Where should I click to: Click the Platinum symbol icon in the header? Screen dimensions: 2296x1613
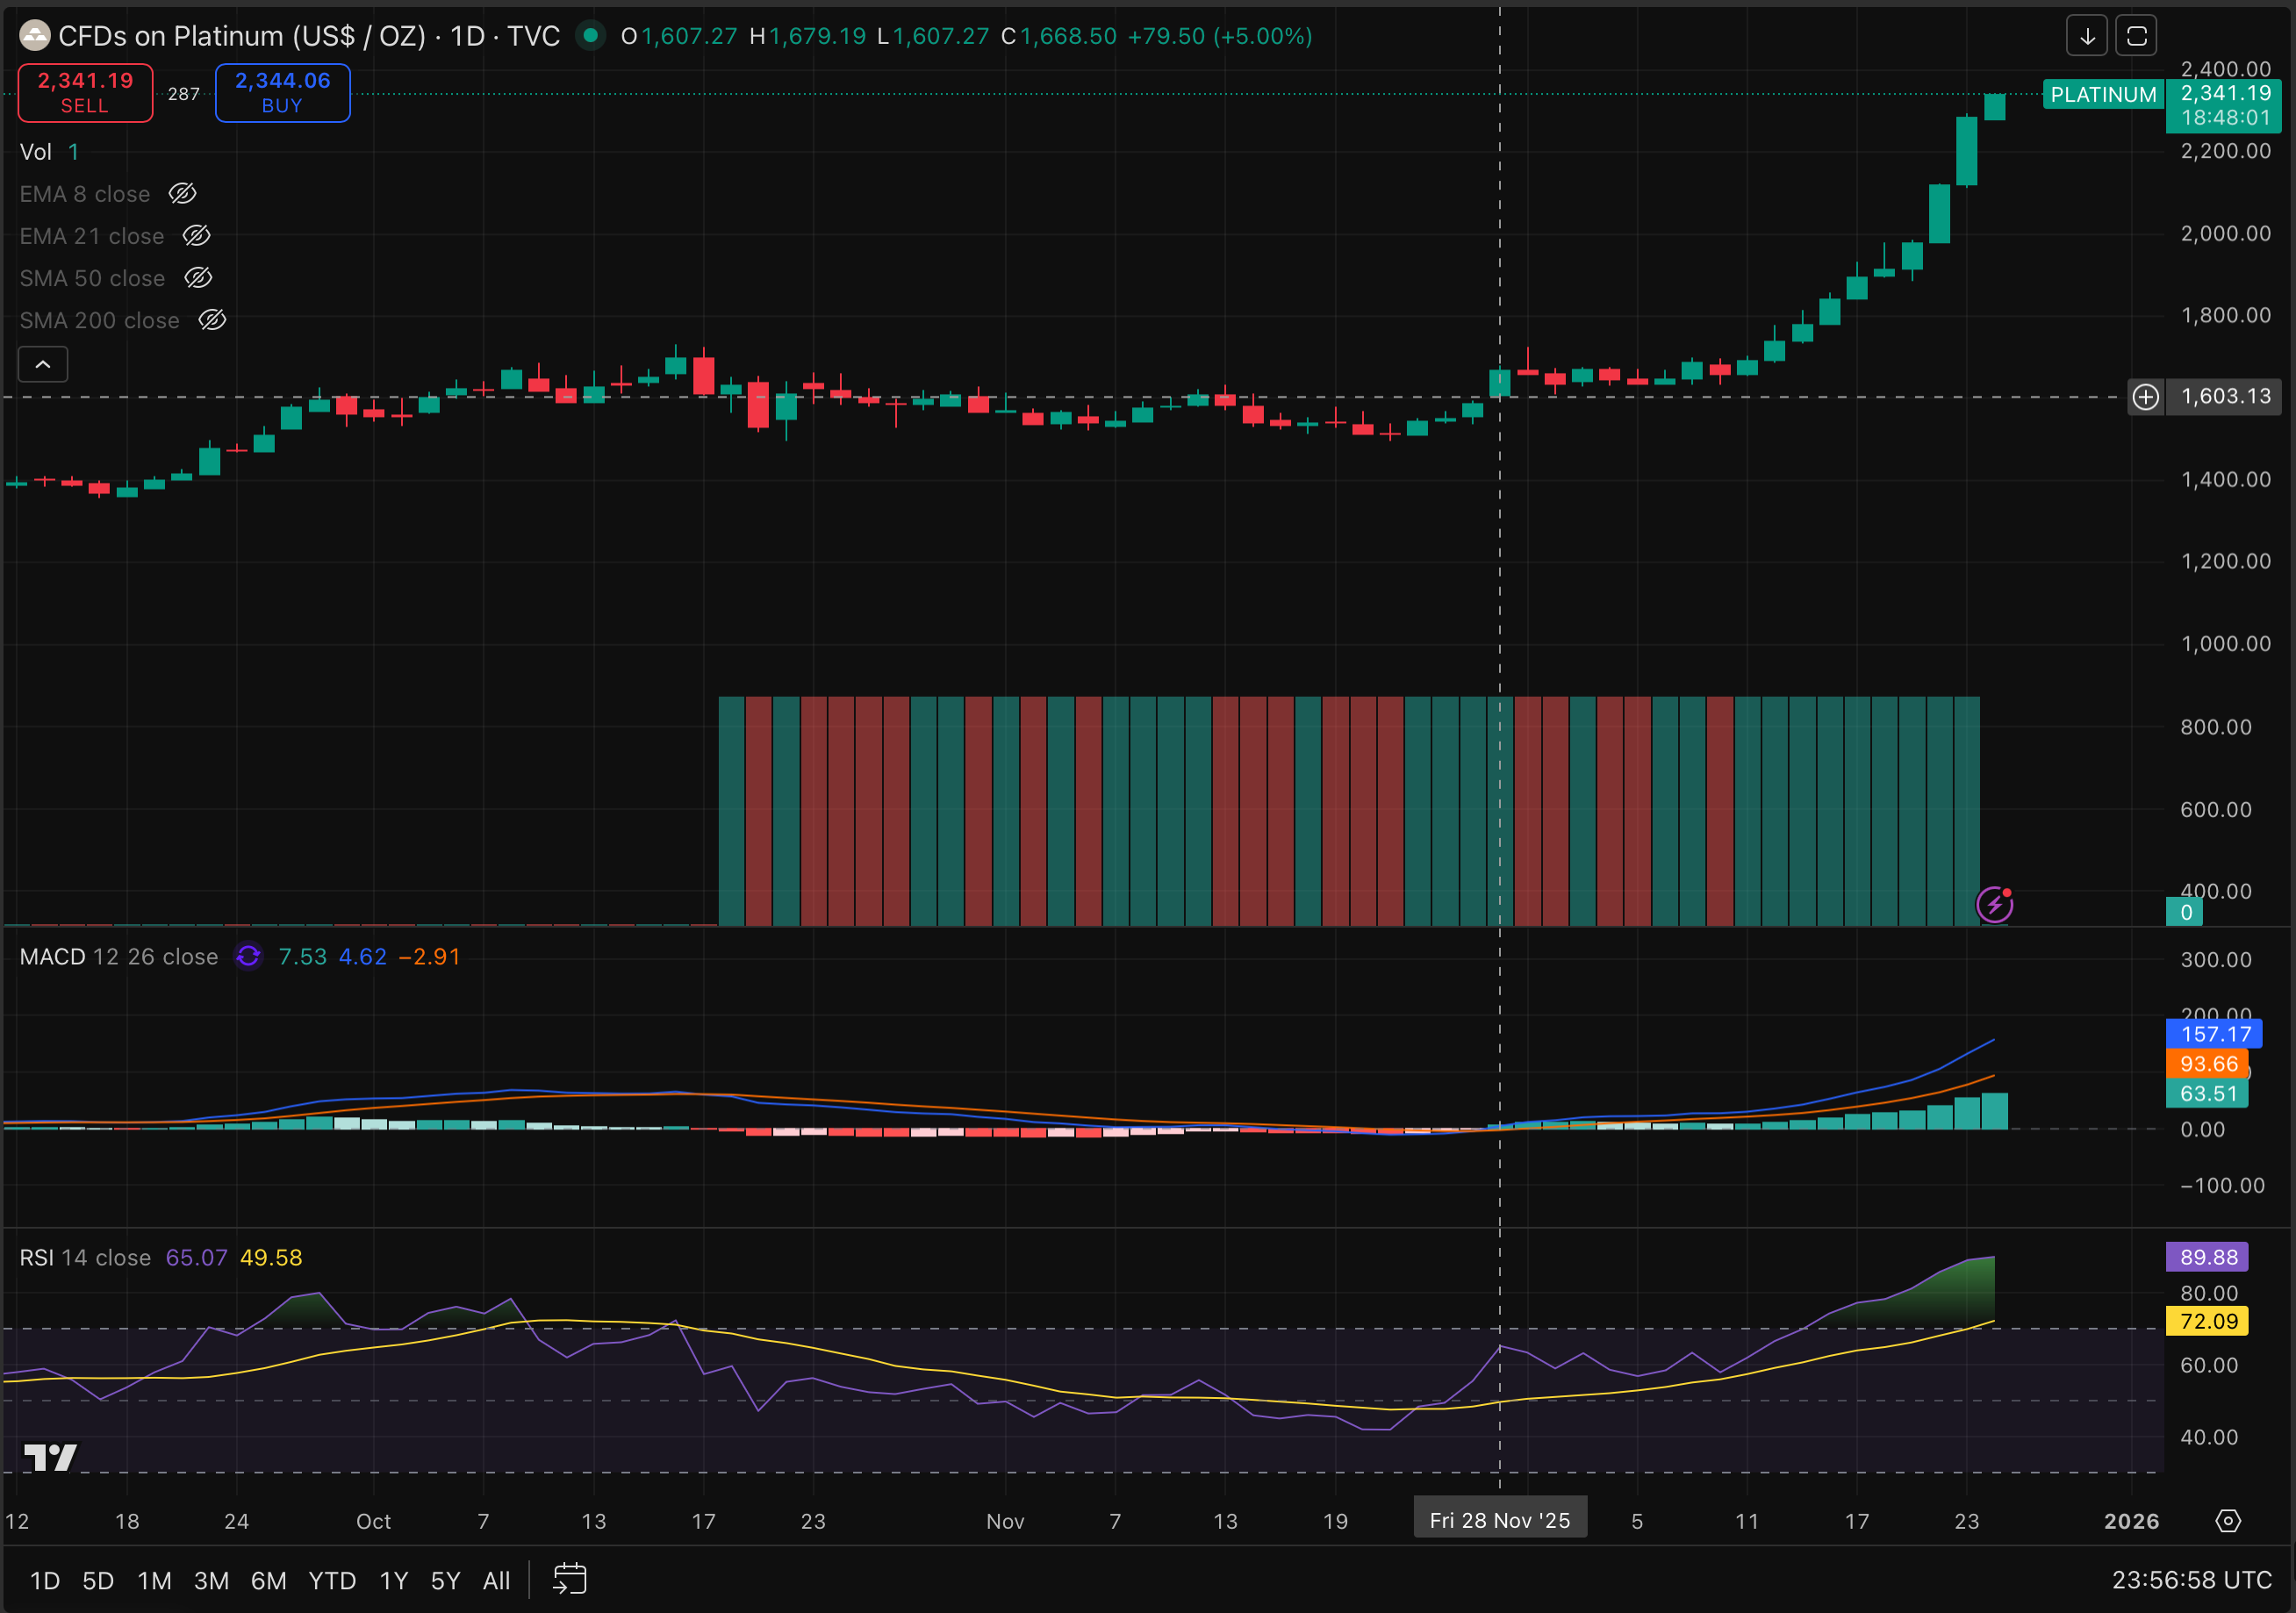(35, 37)
